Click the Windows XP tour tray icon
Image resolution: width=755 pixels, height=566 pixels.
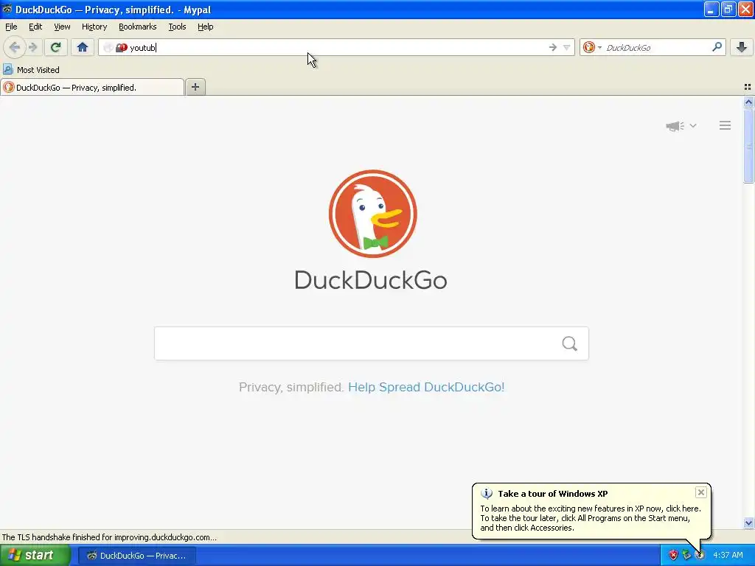coord(700,556)
